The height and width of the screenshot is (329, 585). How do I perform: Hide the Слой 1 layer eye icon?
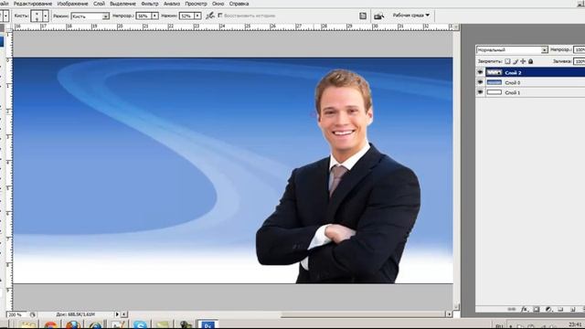(x=481, y=92)
